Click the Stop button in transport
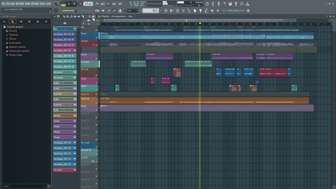 75,4
